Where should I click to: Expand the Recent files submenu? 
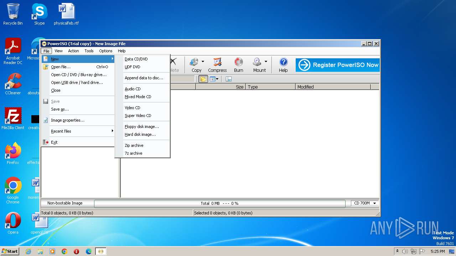tap(78, 131)
